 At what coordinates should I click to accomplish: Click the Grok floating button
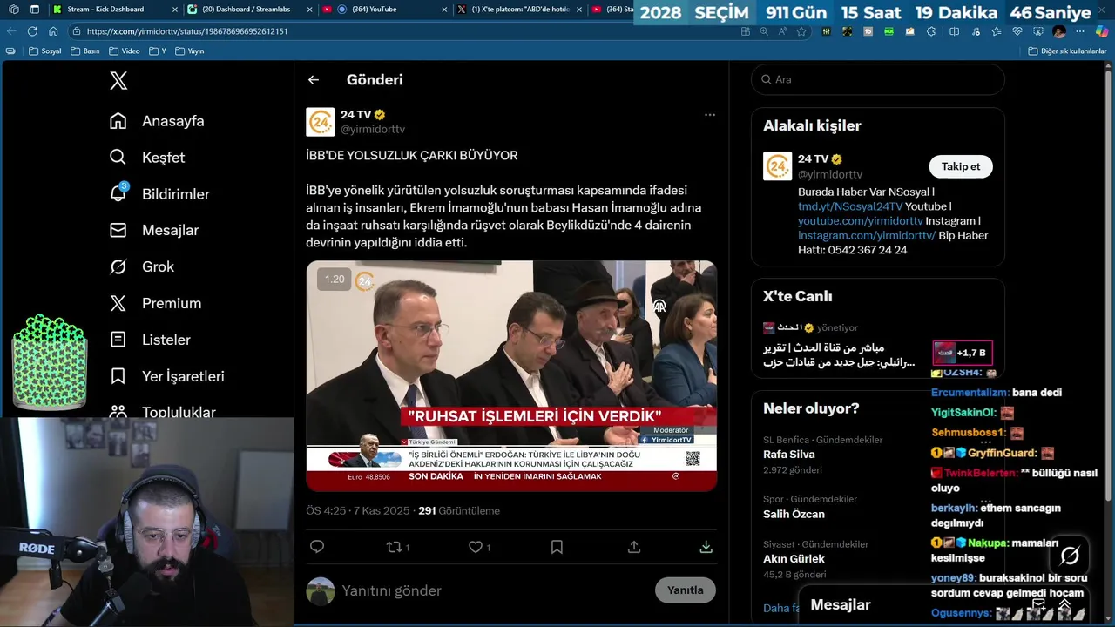tap(1070, 555)
